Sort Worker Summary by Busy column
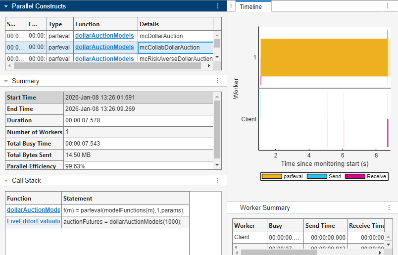The height and width of the screenshot is (255, 398). pyautogui.click(x=285, y=225)
